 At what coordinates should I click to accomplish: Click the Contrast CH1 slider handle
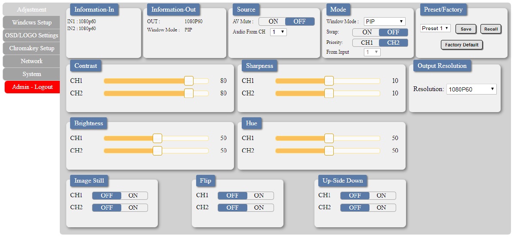pyautogui.click(x=189, y=81)
